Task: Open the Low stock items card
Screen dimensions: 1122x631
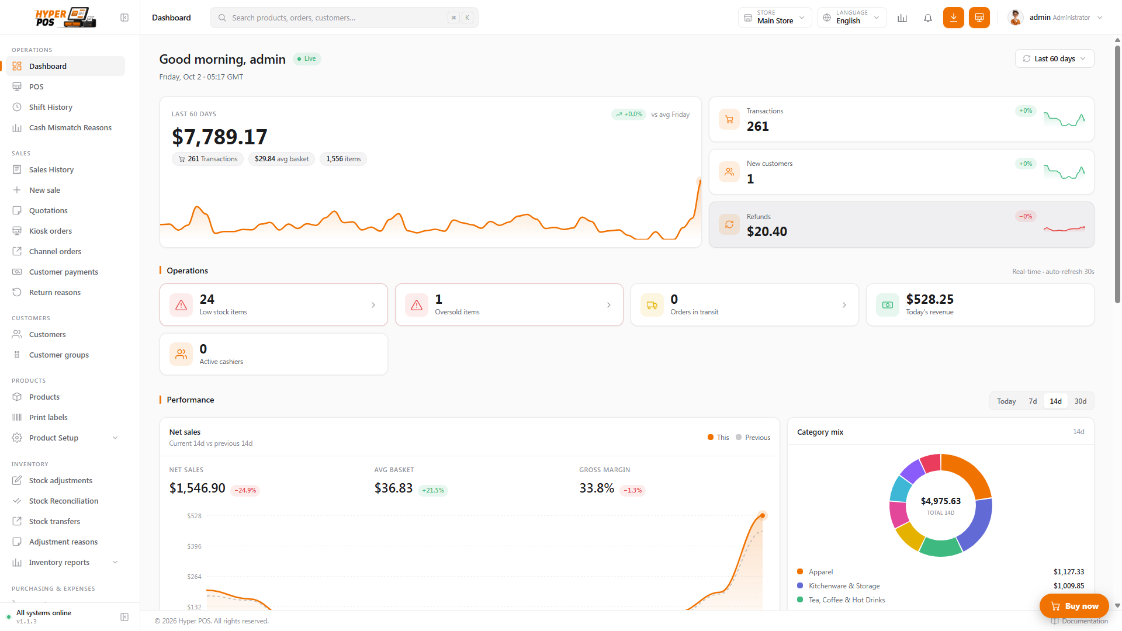Action: [x=273, y=304]
